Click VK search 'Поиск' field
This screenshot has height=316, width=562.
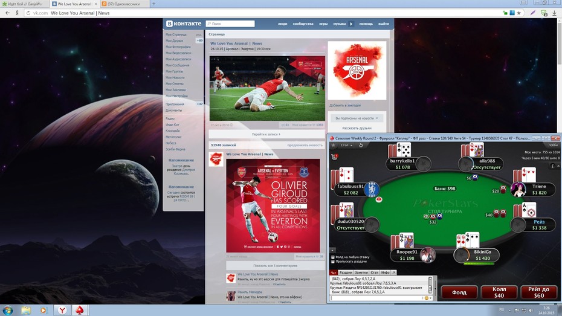[230, 24]
